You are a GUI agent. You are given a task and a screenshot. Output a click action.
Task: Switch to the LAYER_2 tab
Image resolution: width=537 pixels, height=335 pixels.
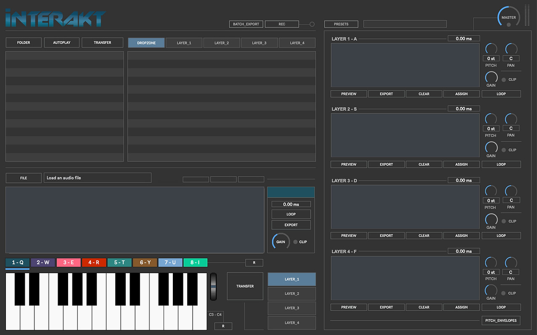pyautogui.click(x=222, y=43)
